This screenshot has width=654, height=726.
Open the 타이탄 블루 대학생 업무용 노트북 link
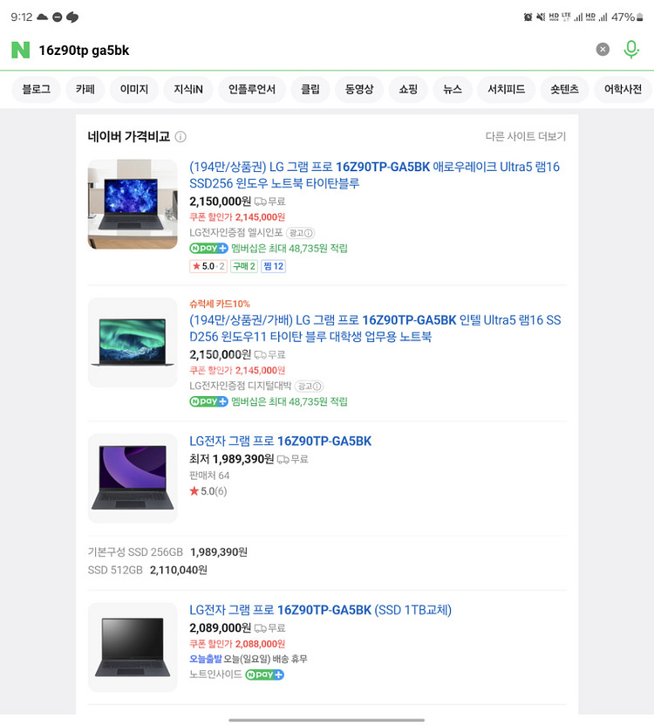[375, 328]
